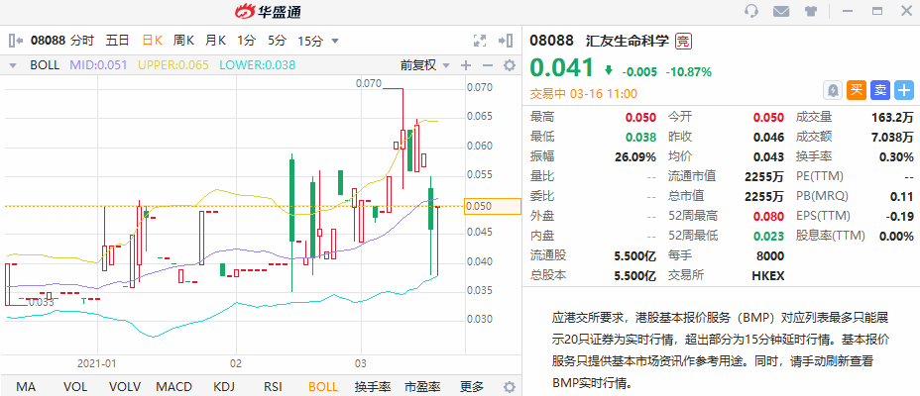Open the mail messages icon
920x396 pixels.
click(x=780, y=11)
